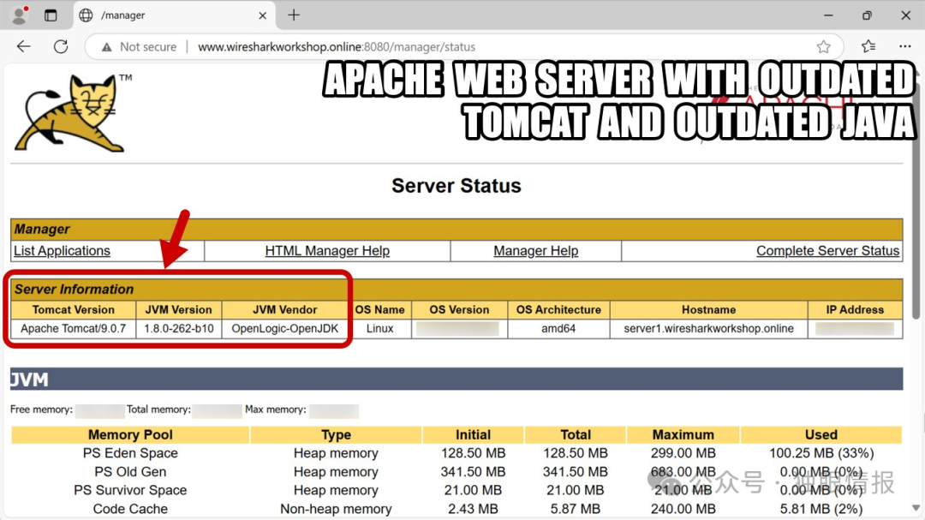Open the List Applications link
Viewport: 925px width, 520px height.
(62, 251)
